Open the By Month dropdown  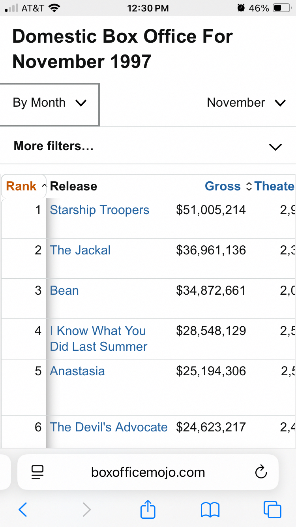click(49, 103)
